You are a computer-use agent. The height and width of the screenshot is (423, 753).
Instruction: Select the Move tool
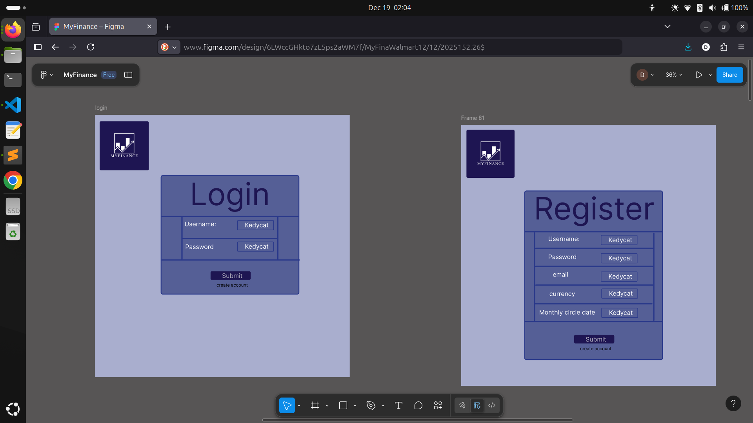287,405
